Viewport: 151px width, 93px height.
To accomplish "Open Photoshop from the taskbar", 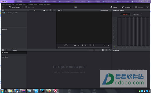I will click(43, 91).
